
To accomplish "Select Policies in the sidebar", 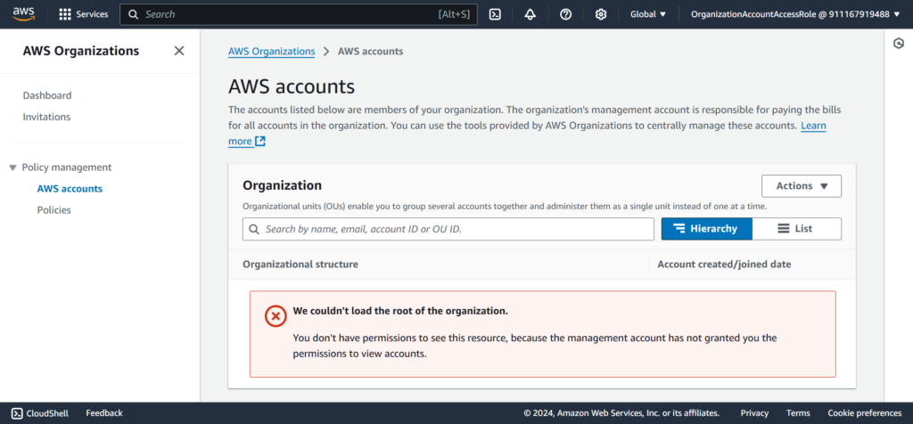I will coord(53,210).
